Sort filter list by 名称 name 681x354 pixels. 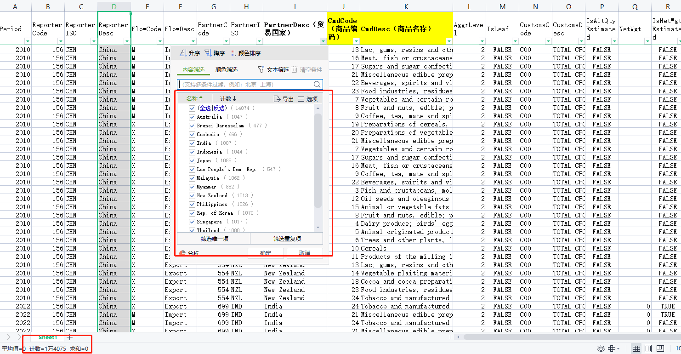tap(194, 99)
